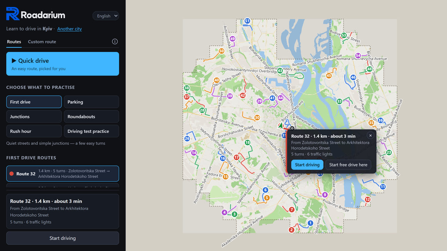Viewport: 447px width, 251px height.
Task: Follow the Another city link
Action: (69, 29)
